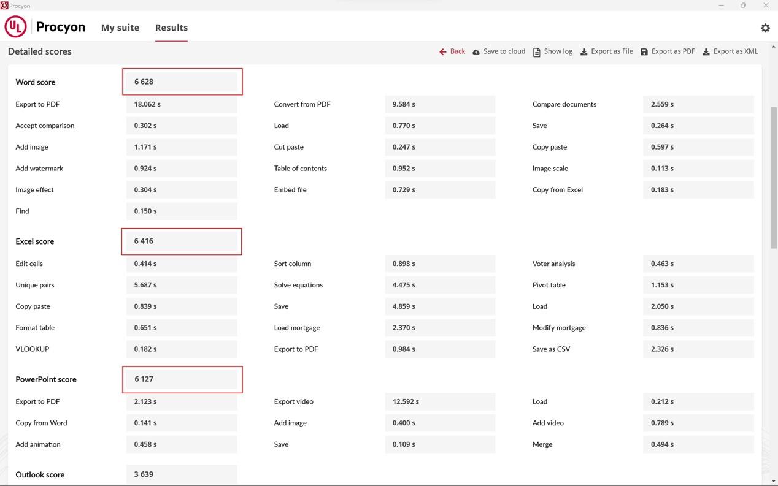Select the Excel score value 6 416
778x486 pixels.
(x=182, y=241)
